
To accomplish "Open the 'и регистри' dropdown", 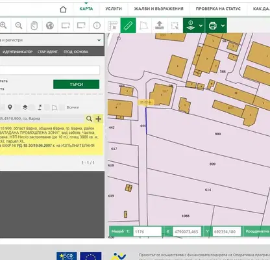I will [x=52, y=40].
